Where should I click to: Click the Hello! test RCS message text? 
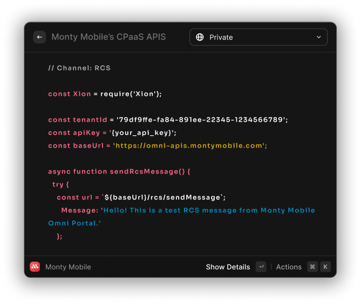click(208, 210)
